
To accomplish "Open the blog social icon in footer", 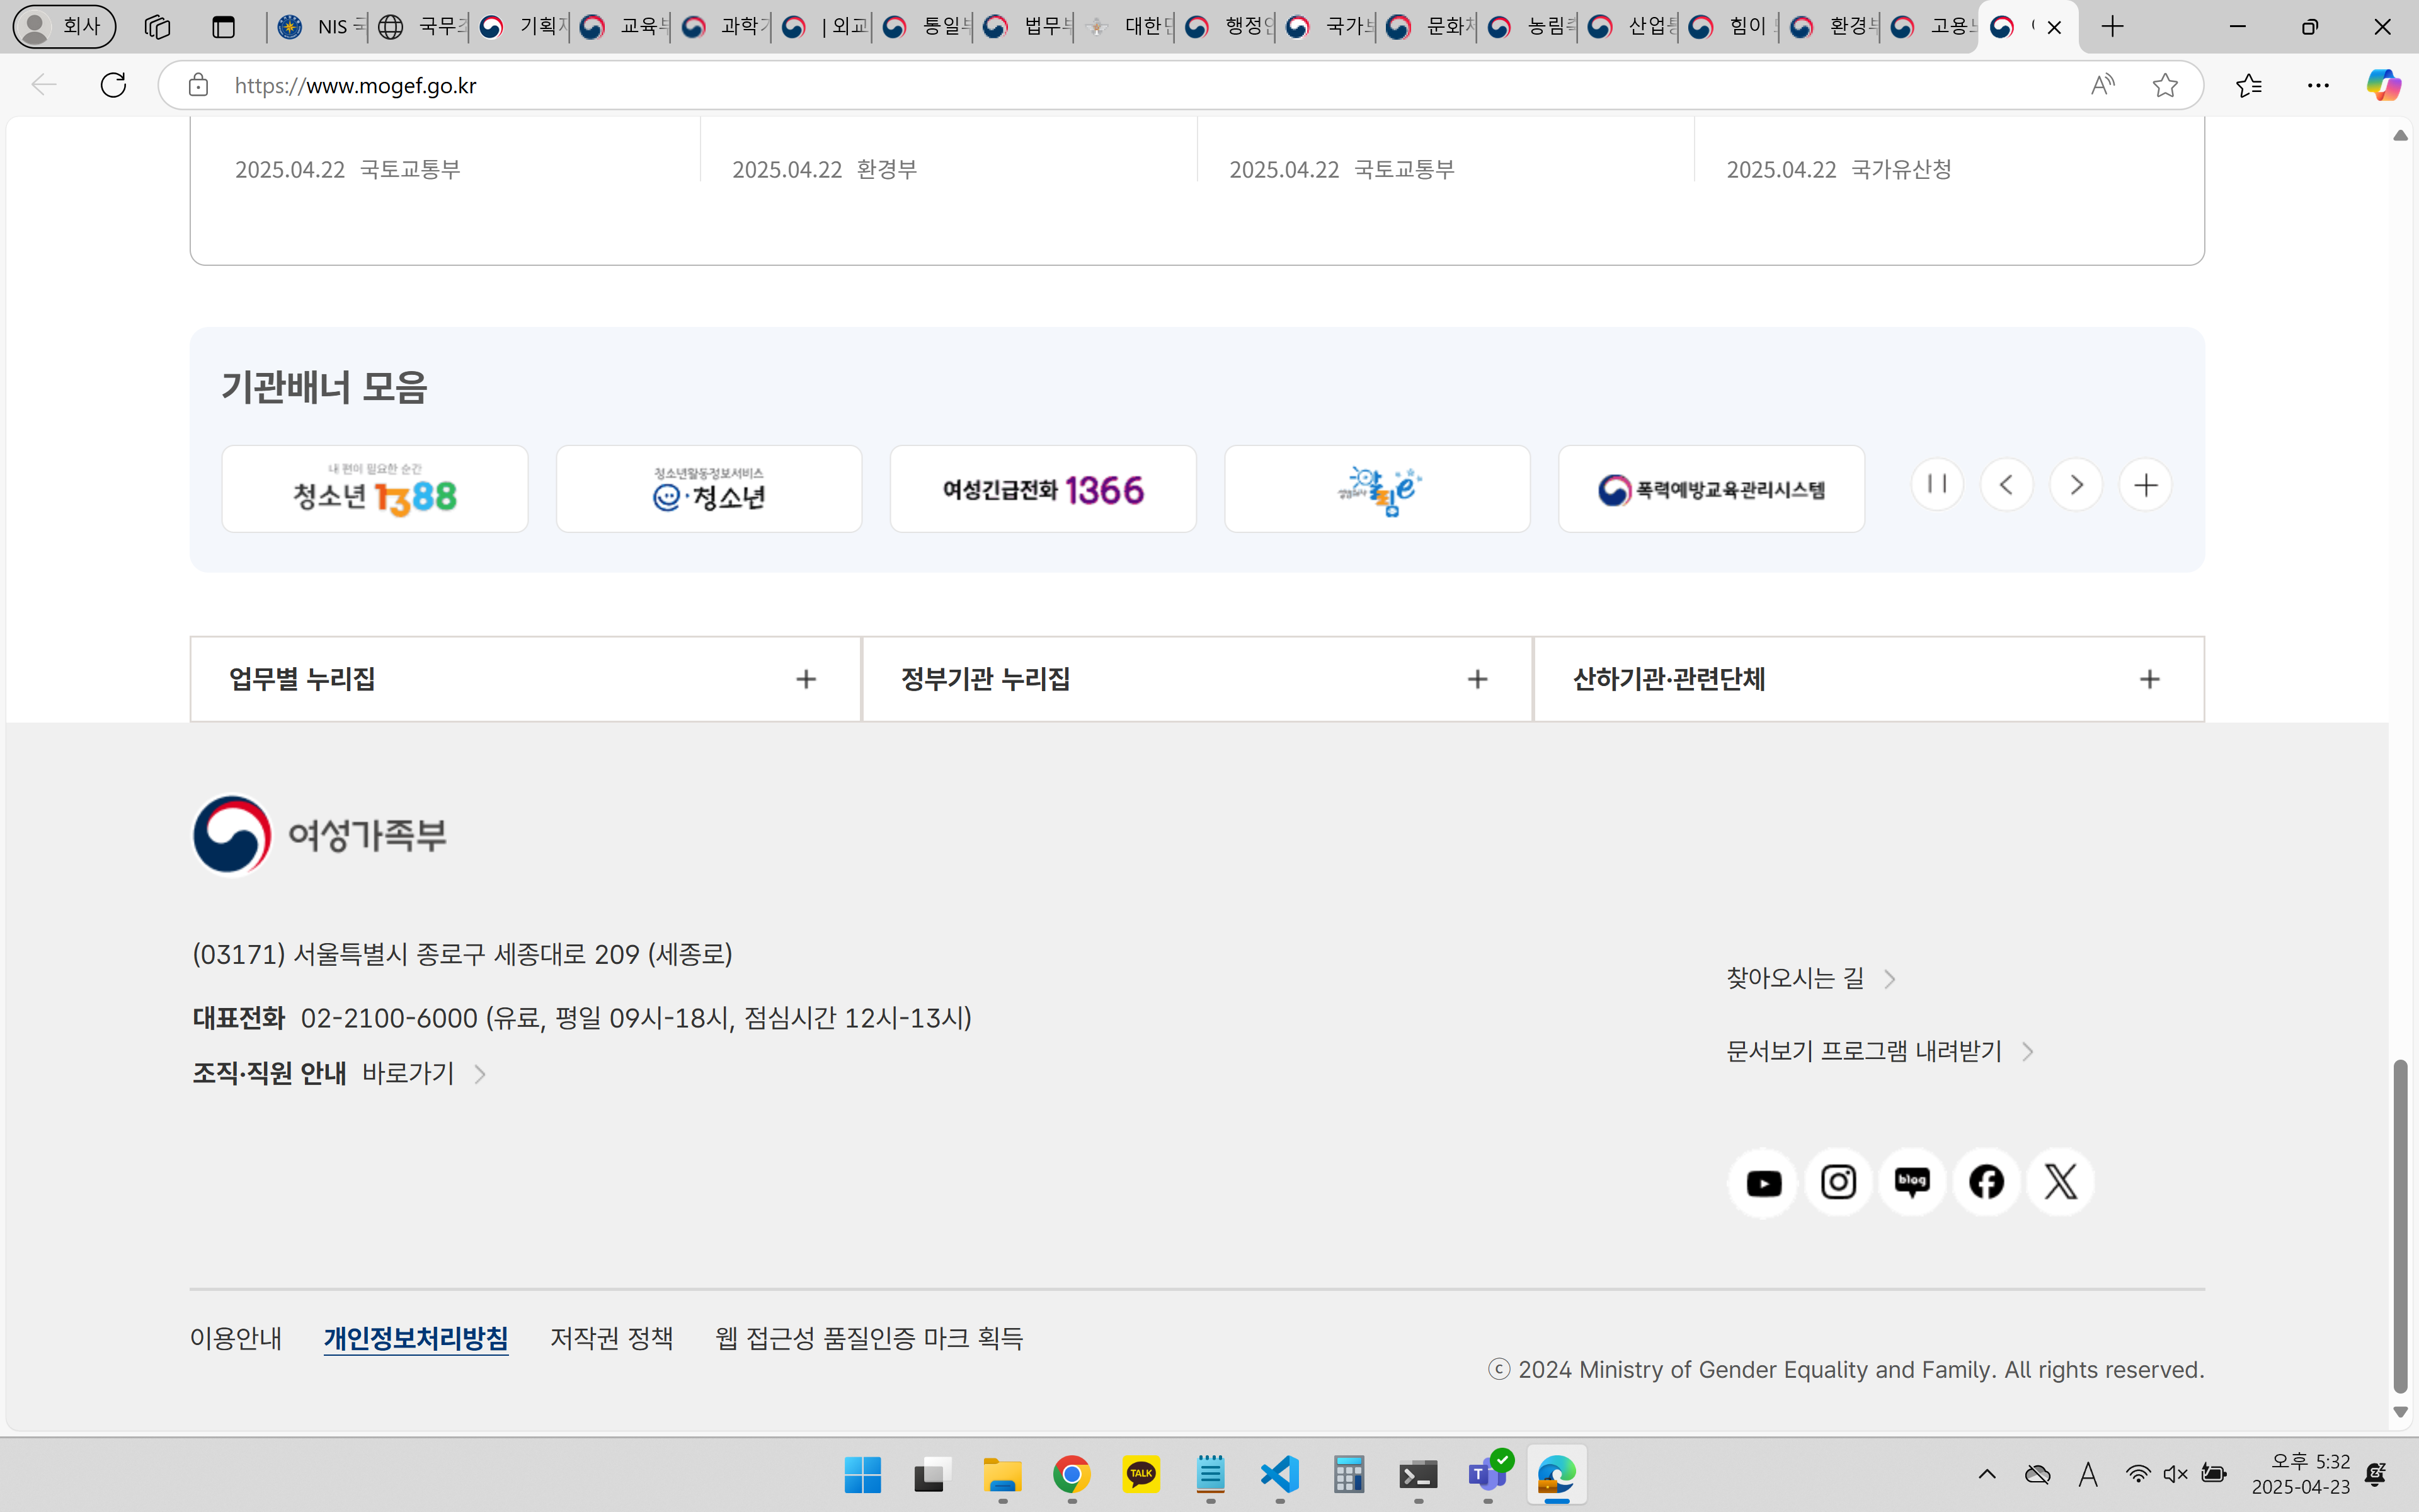I will coord(1913,1183).
